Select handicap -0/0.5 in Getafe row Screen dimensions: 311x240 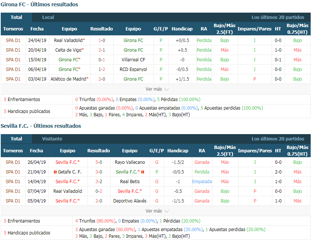click(x=178, y=172)
